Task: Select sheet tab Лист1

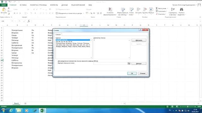Action: point(16,103)
